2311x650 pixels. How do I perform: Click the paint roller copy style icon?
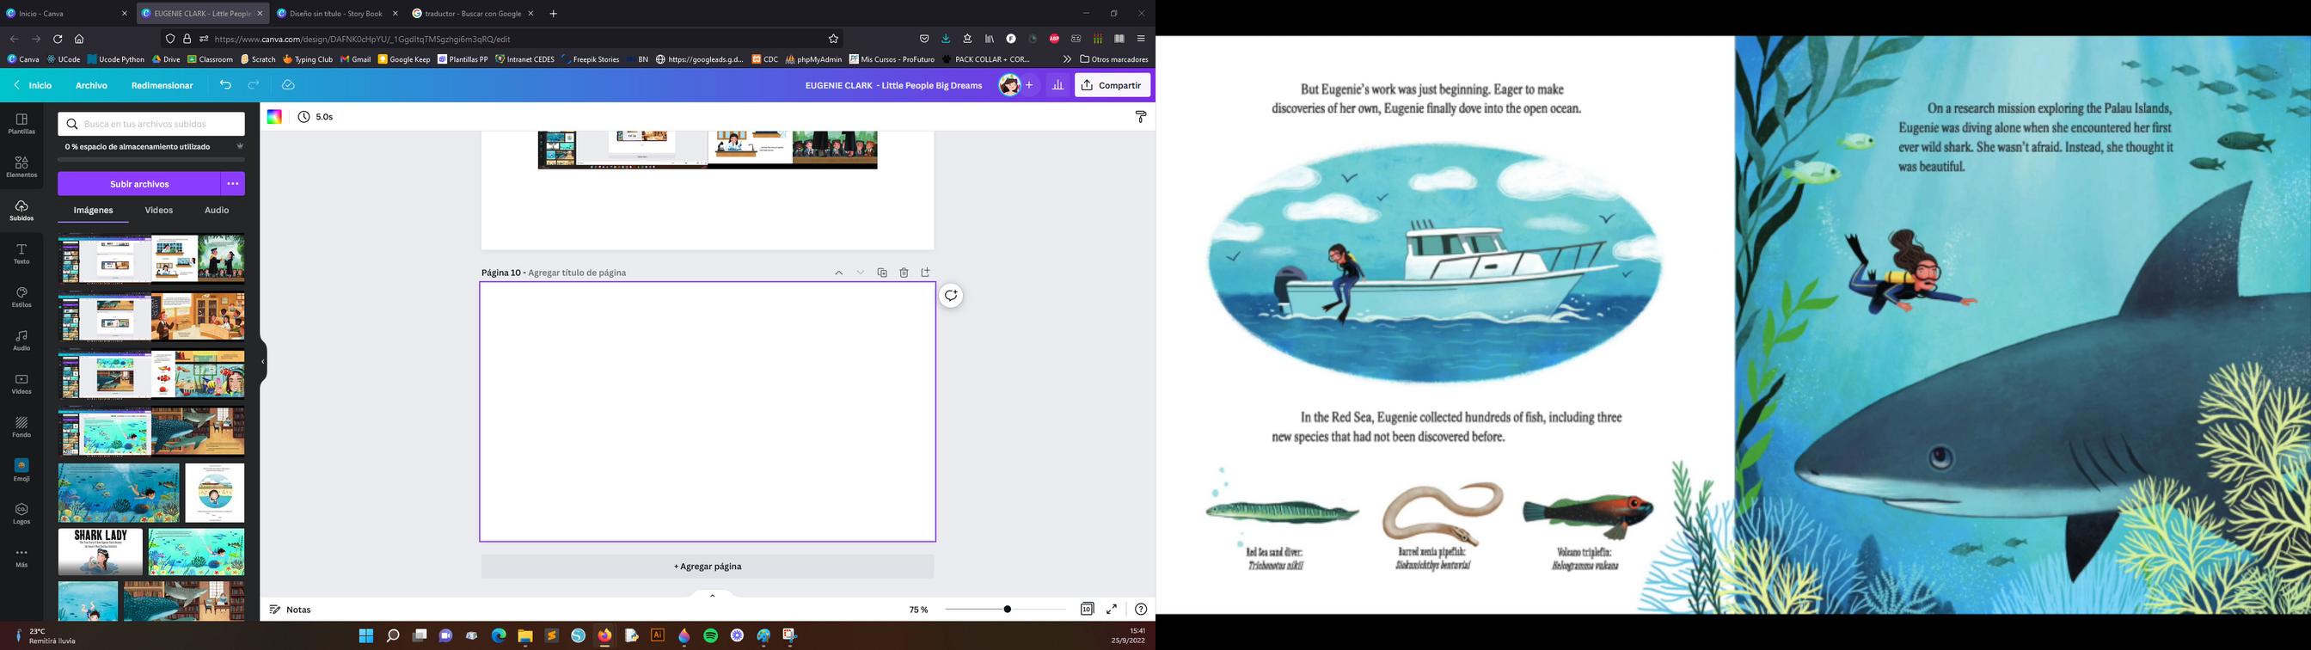coord(1140,118)
